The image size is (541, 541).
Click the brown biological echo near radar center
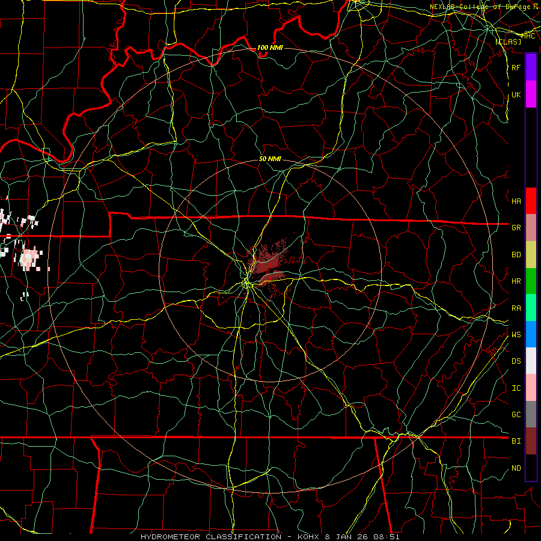tap(267, 264)
